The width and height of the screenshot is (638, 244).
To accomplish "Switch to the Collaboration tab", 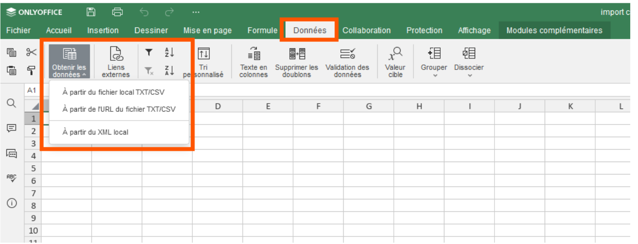I will click(367, 30).
